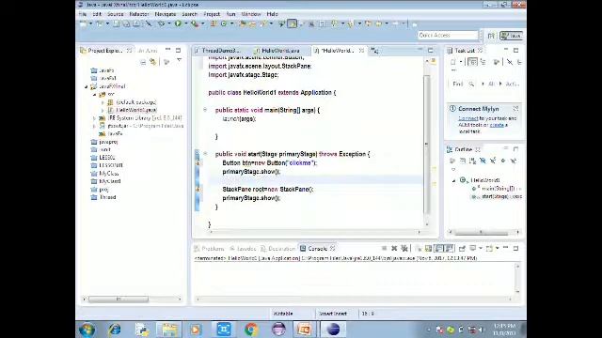Image resolution: width=602 pixels, height=338 pixels.
Task: Remove launch with Console X icon
Action: coord(394,248)
